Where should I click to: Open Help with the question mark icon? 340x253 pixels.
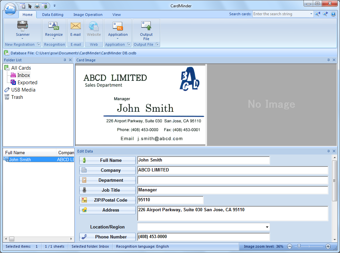coord(333,14)
